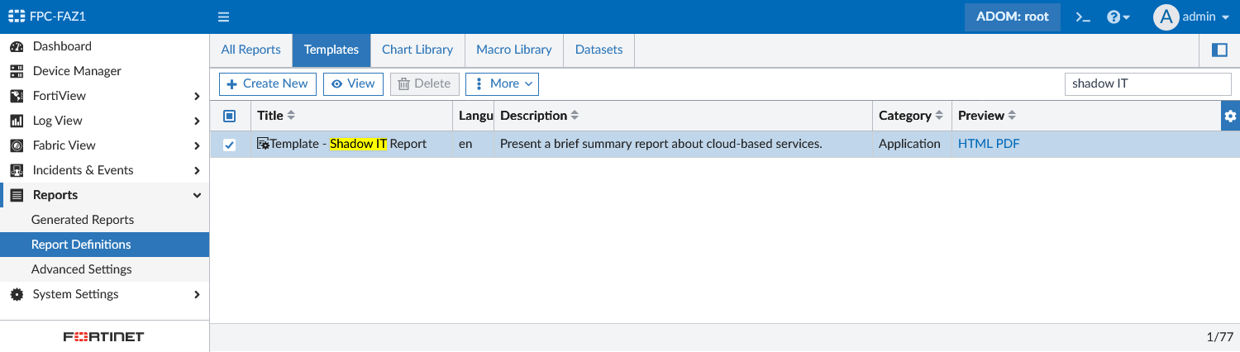
Task: Open the HTML preview link
Action: click(x=975, y=144)
